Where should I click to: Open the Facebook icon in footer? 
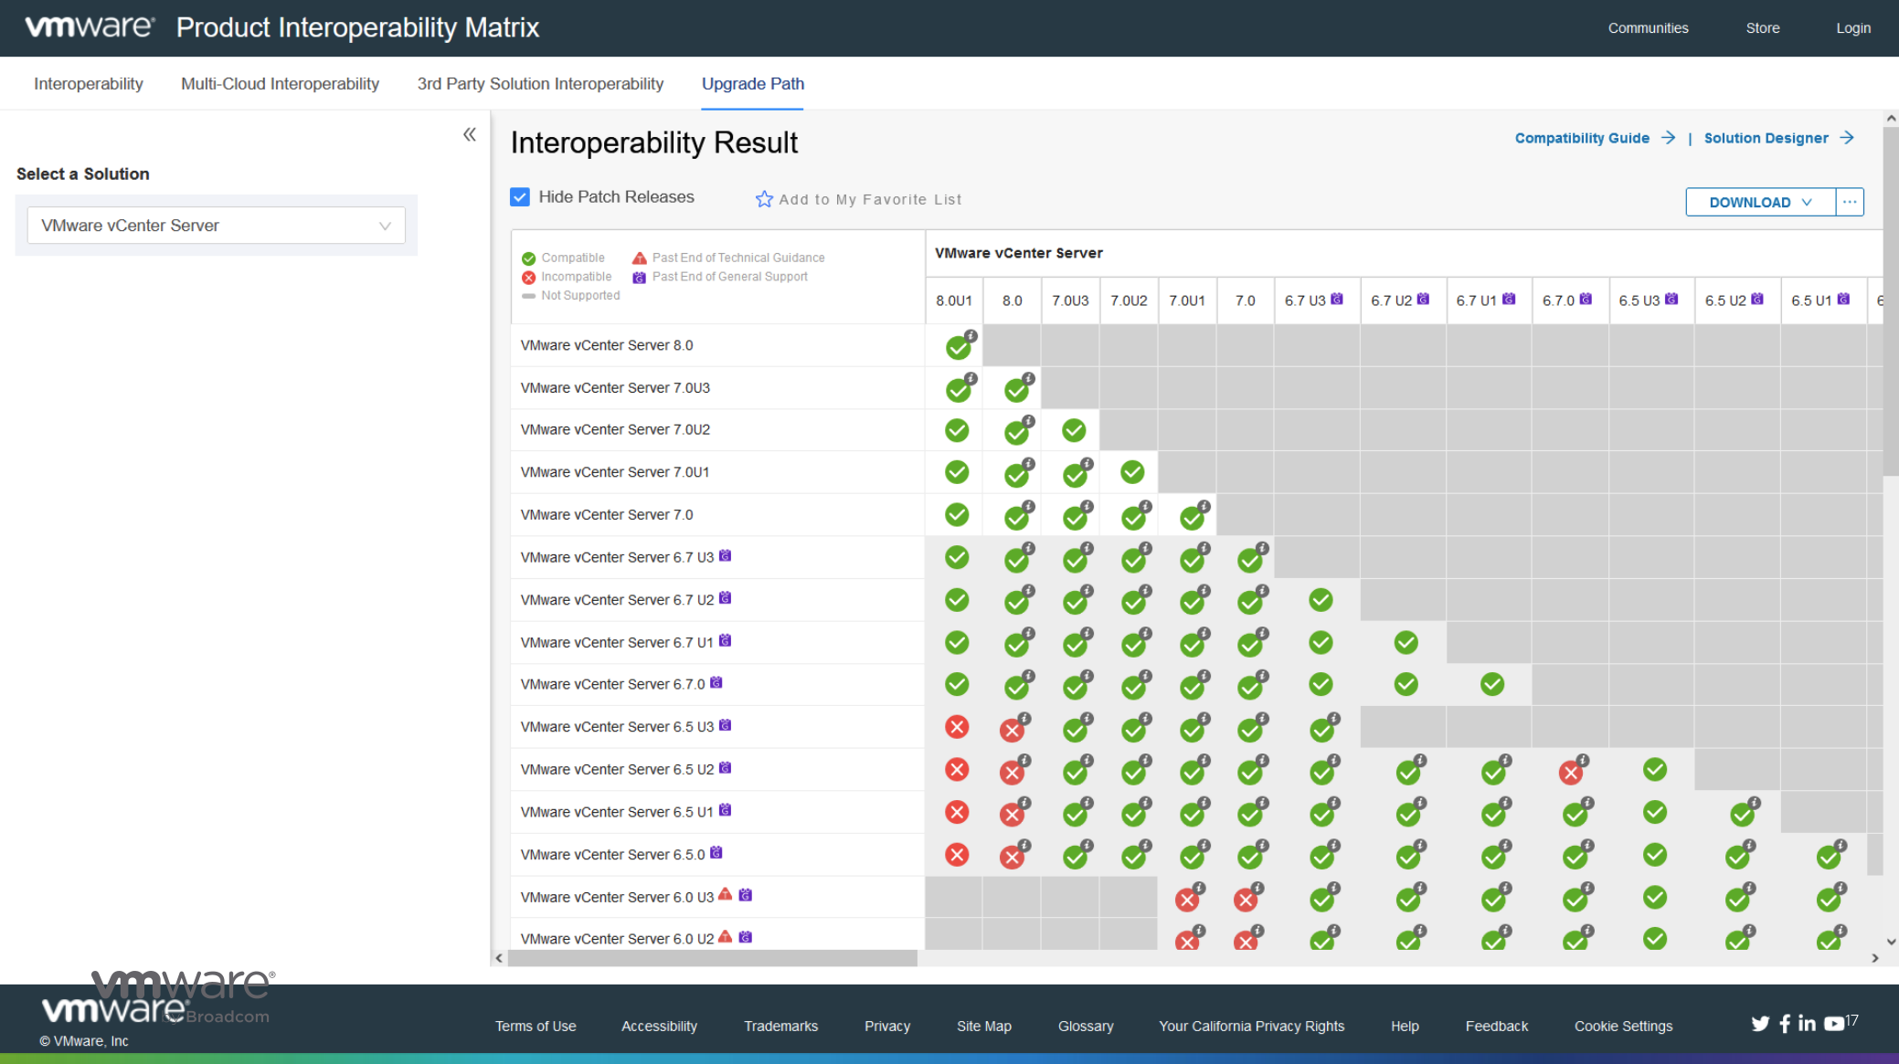1785,1024
